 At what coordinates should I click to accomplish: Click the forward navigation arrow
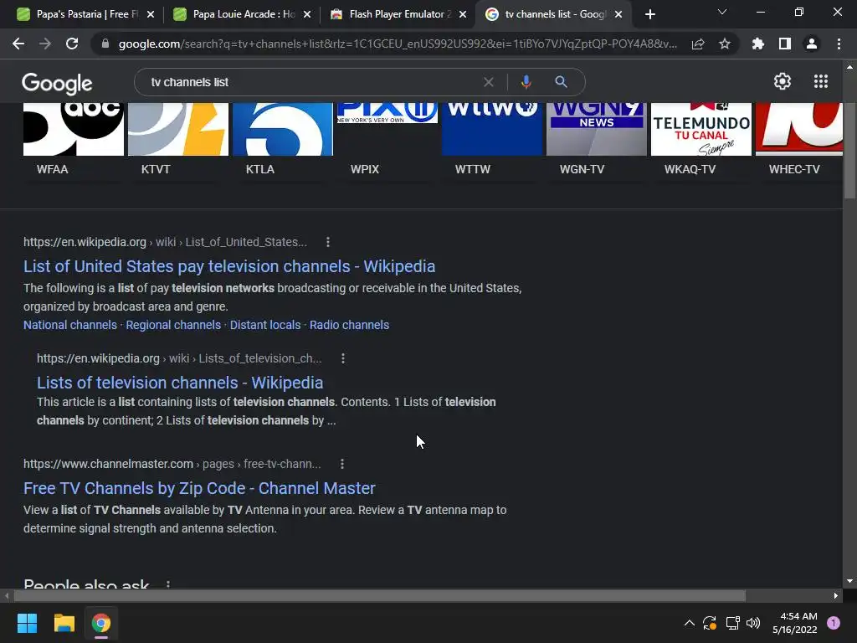pyautogui.click(x=45, y=44)
